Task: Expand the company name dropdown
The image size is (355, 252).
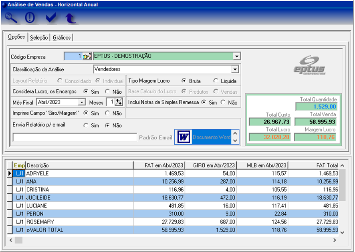Action: (236, 56)
